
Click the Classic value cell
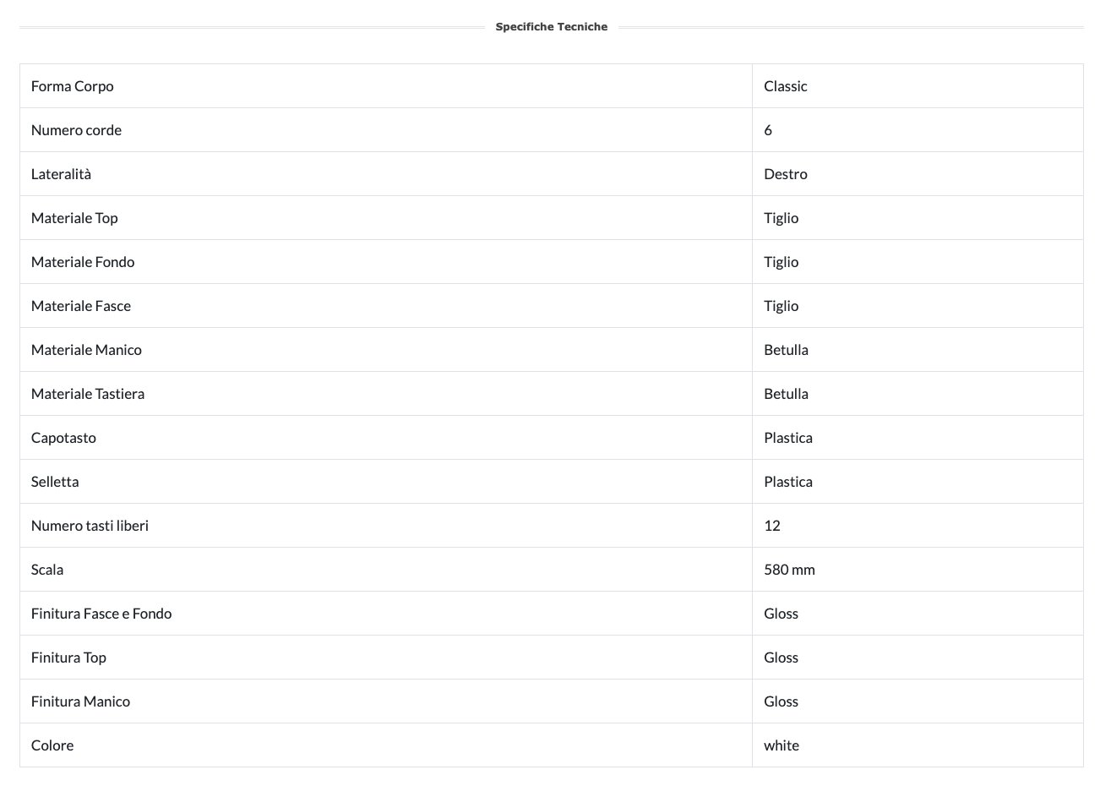point(785,86)
